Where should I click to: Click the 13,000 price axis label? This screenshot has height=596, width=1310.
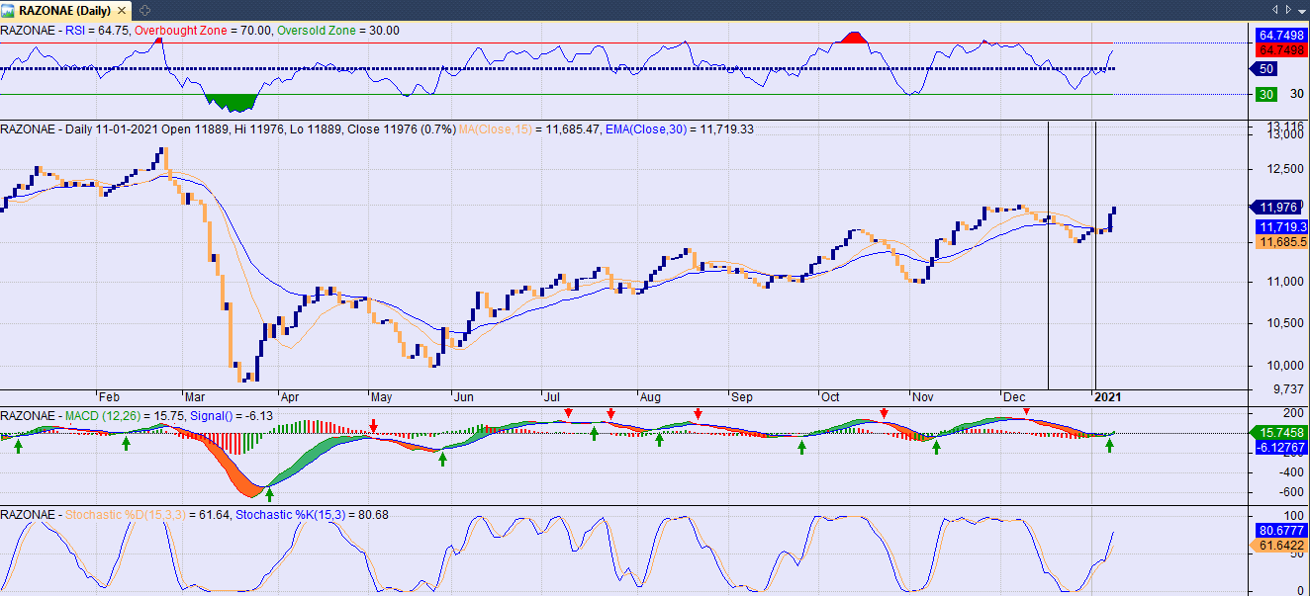coord(1284,136)
